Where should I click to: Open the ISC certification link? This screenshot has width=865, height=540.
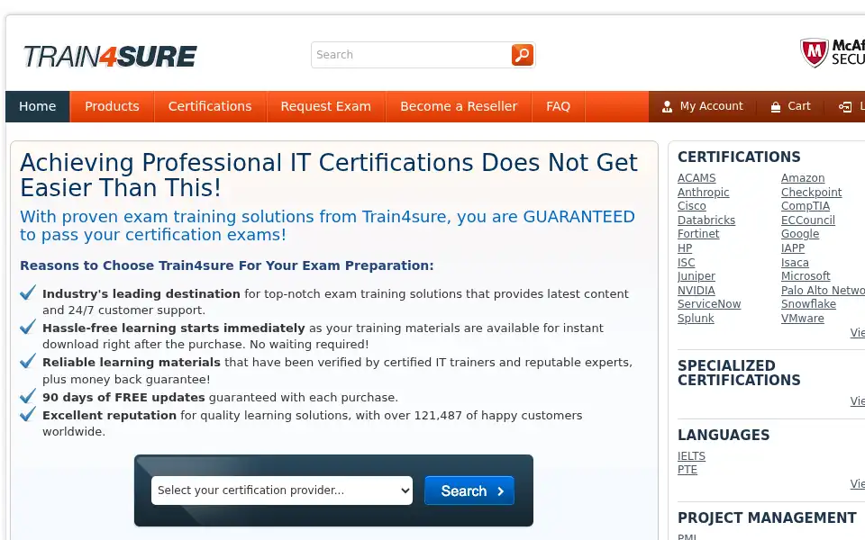pos(687,262)
